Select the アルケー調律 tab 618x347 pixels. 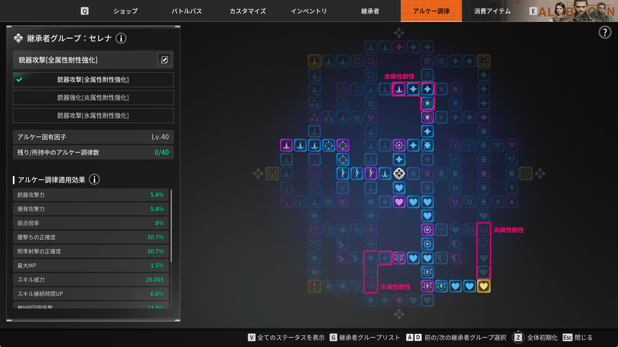tap(431, 11)
